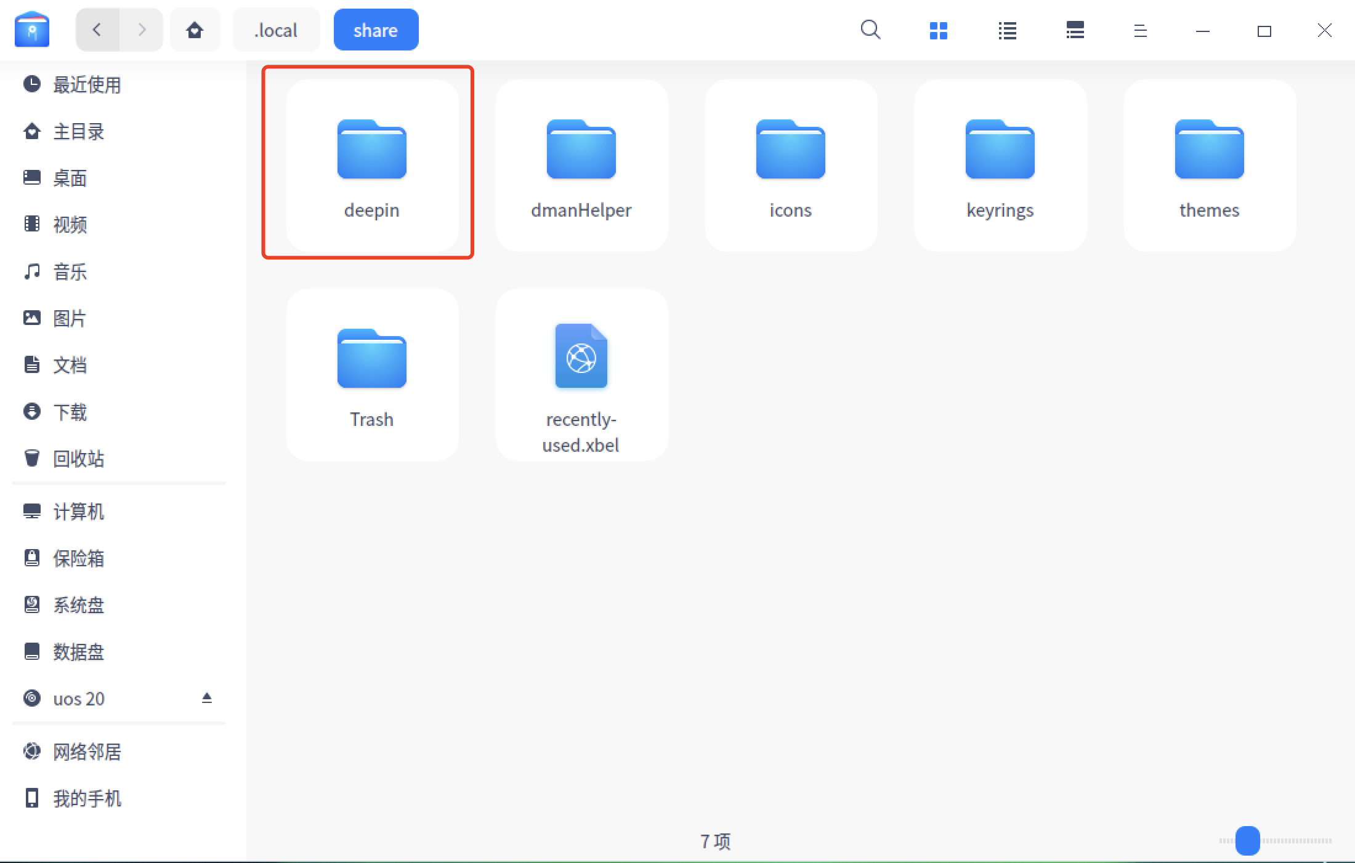Click the document icon beside 文档
Image resolution: width=1355 pixels, height=863 pixels.
[32, 364]
